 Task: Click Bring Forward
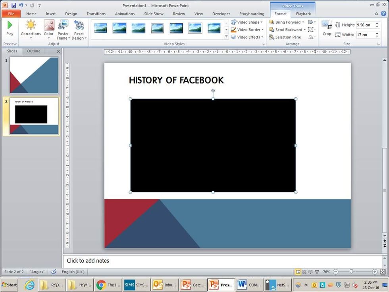click(x=285, y=22)
